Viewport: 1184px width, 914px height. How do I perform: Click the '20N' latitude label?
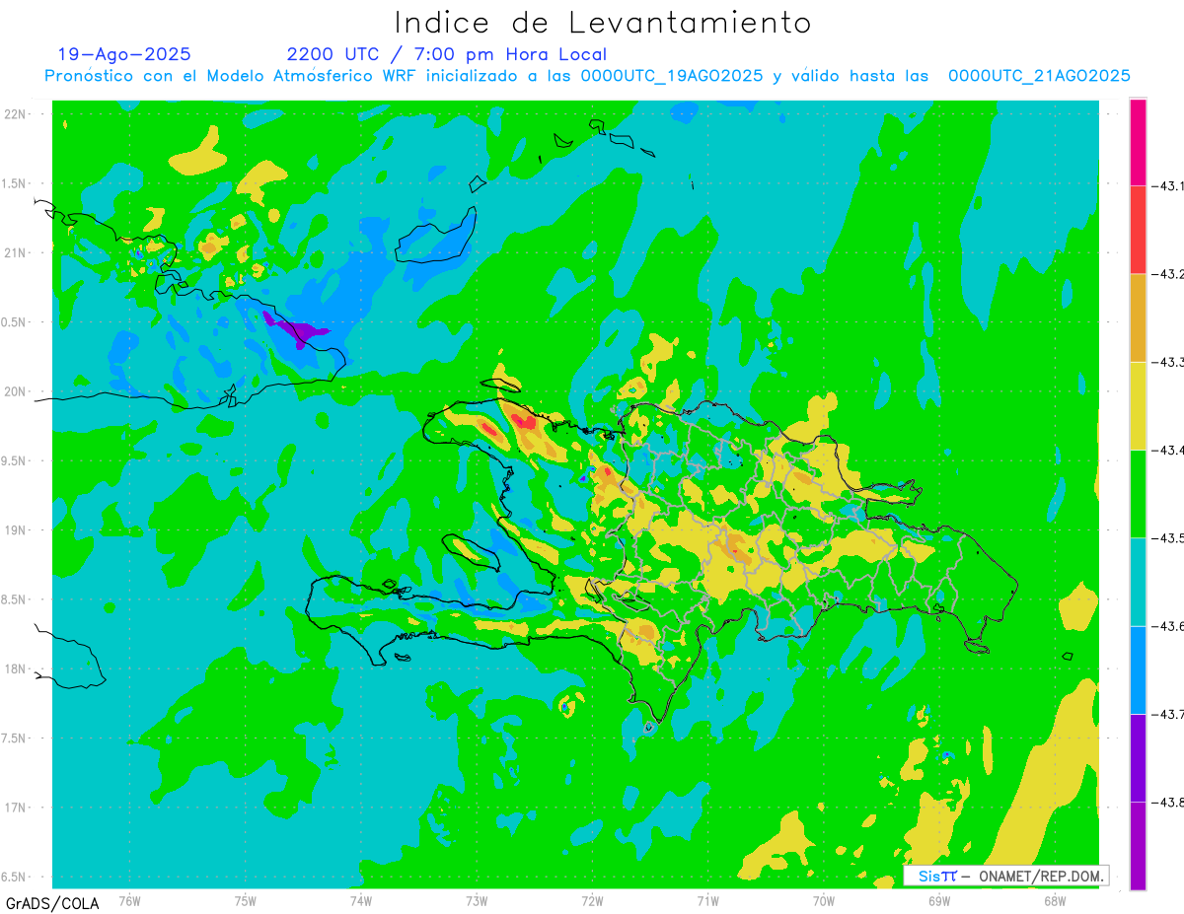16,391
